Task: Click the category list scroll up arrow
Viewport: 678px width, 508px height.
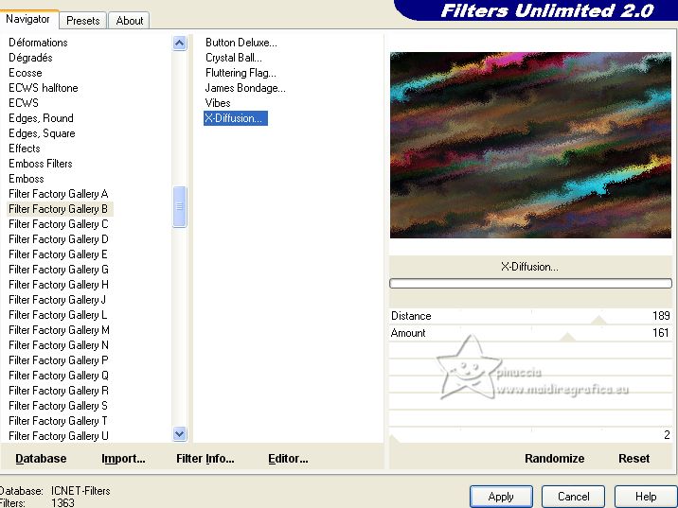Action: 180,44
